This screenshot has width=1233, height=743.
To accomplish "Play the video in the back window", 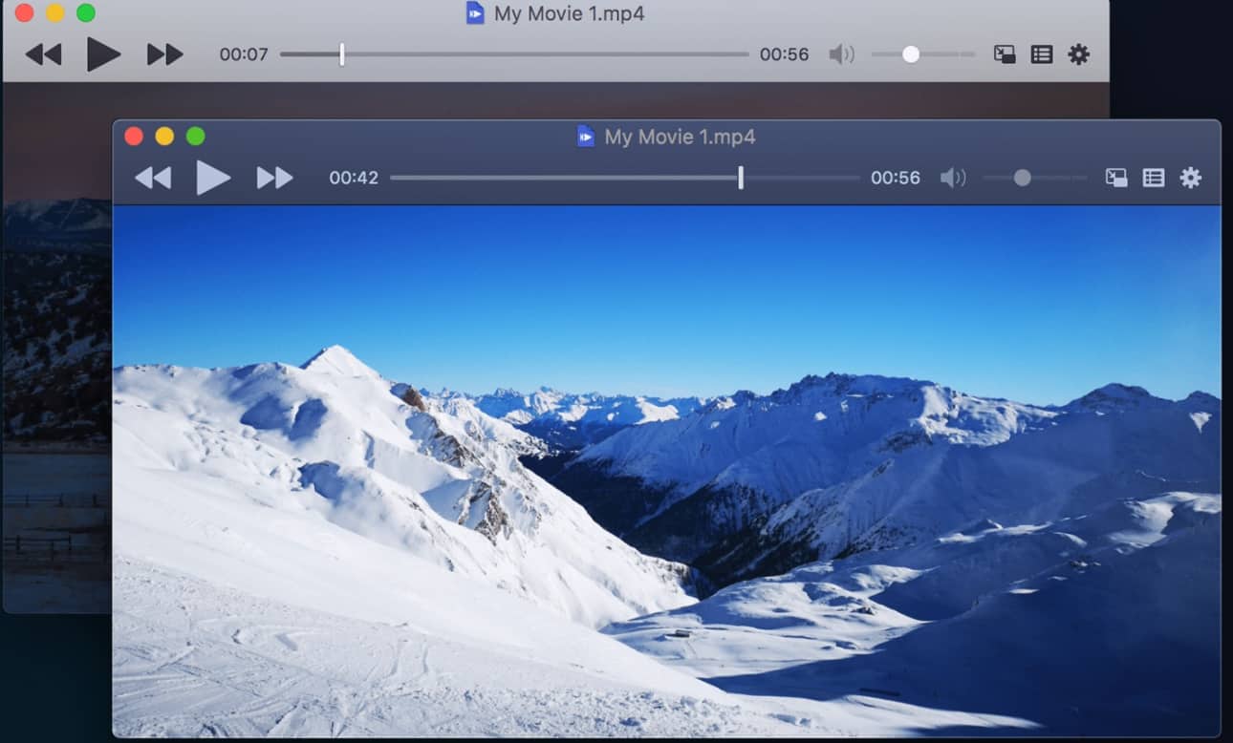I will point(103,54).
